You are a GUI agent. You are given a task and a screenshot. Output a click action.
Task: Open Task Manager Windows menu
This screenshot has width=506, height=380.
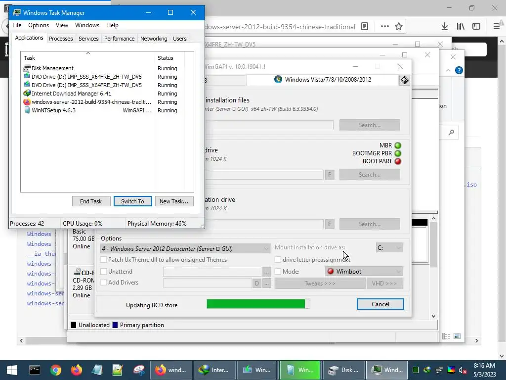[87, 25]
